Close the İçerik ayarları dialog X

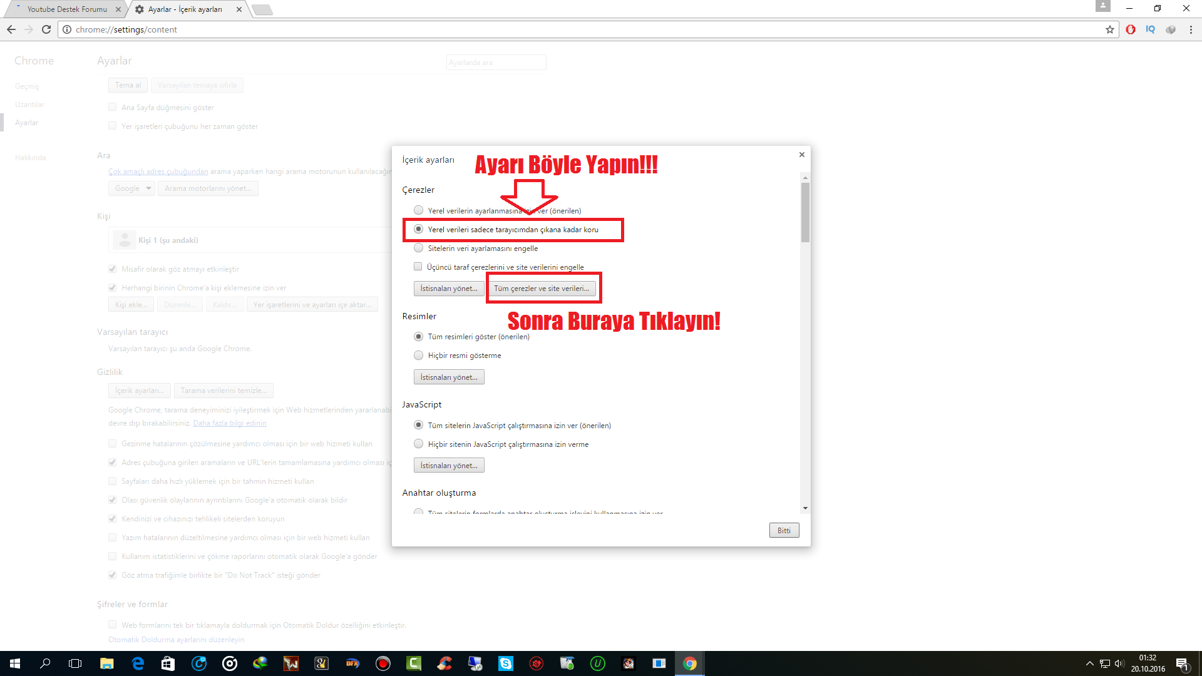pyautogui.click(x=801, y=155)
